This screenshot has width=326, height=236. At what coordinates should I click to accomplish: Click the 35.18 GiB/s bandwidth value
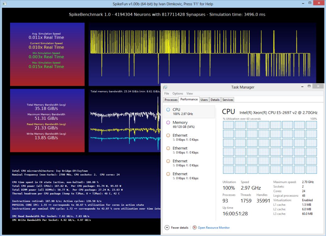coord(46,109)
